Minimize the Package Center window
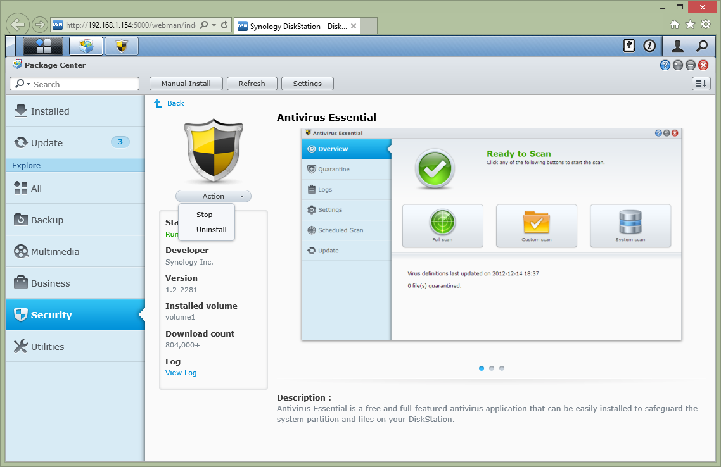The height and width of the screenshot is (467, 721). (678, 65)
